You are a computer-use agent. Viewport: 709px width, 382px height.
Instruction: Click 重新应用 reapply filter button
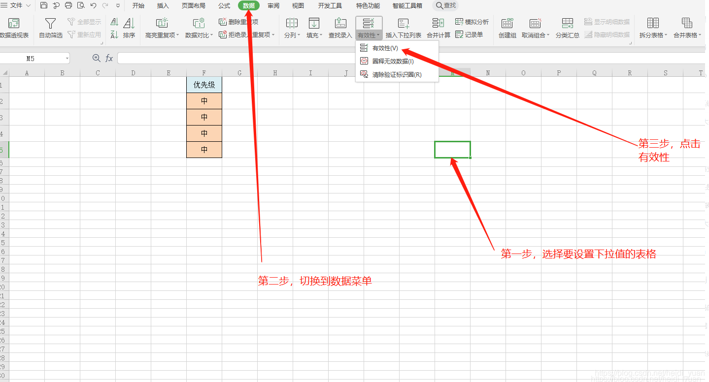click(x=84, y=35)
